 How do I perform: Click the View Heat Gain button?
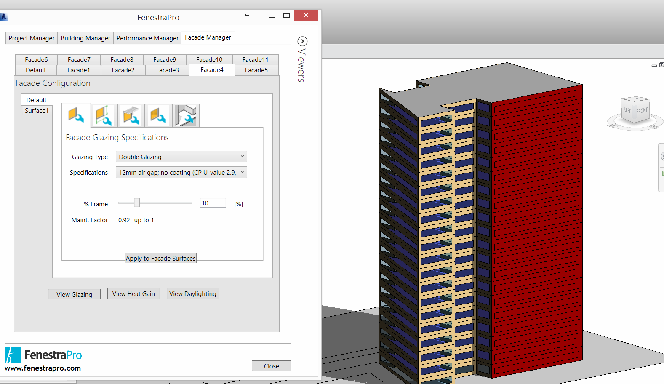click(133, 293)
